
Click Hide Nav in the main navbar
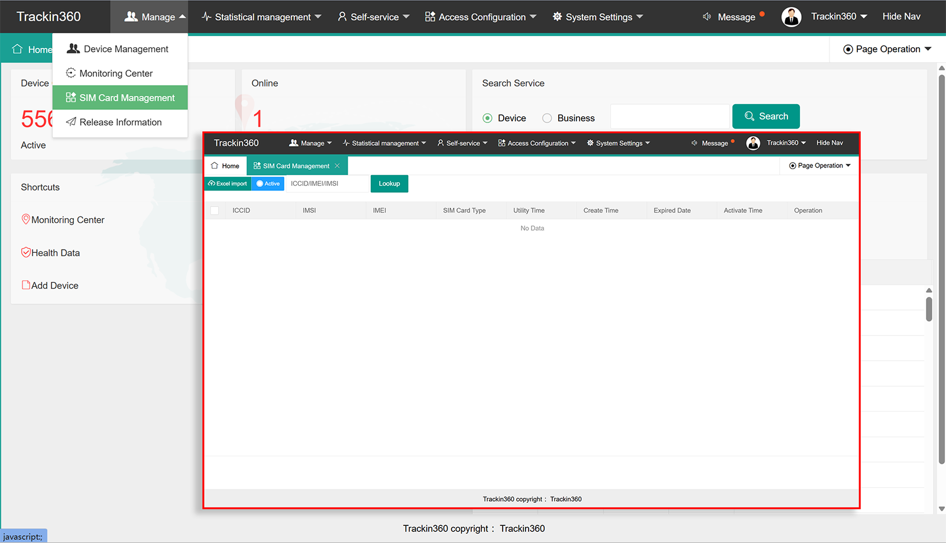click(901, 17)
